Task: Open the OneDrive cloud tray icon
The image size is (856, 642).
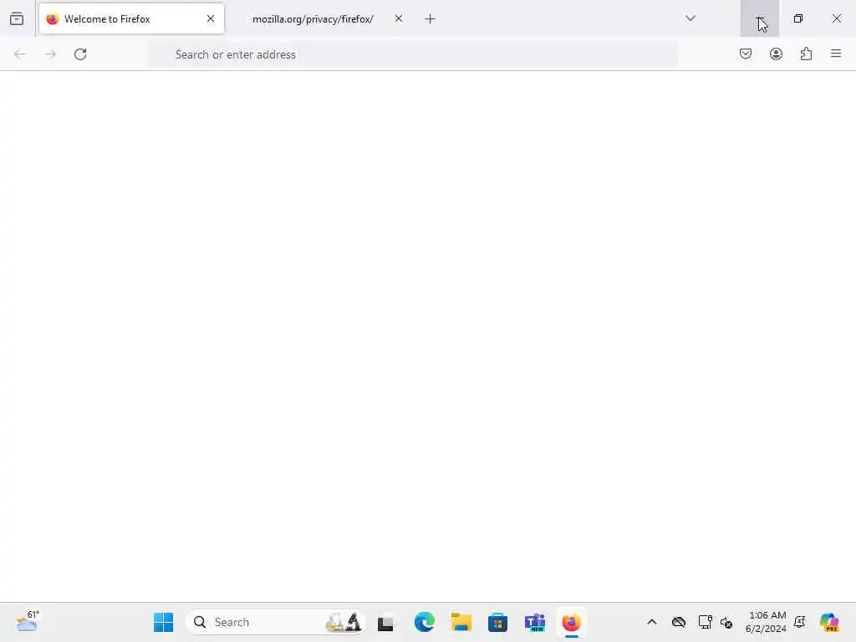Action: [x=679, y=622]
